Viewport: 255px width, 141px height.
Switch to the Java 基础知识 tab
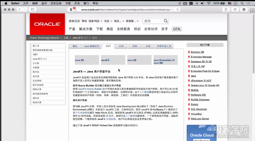[91, 46]
